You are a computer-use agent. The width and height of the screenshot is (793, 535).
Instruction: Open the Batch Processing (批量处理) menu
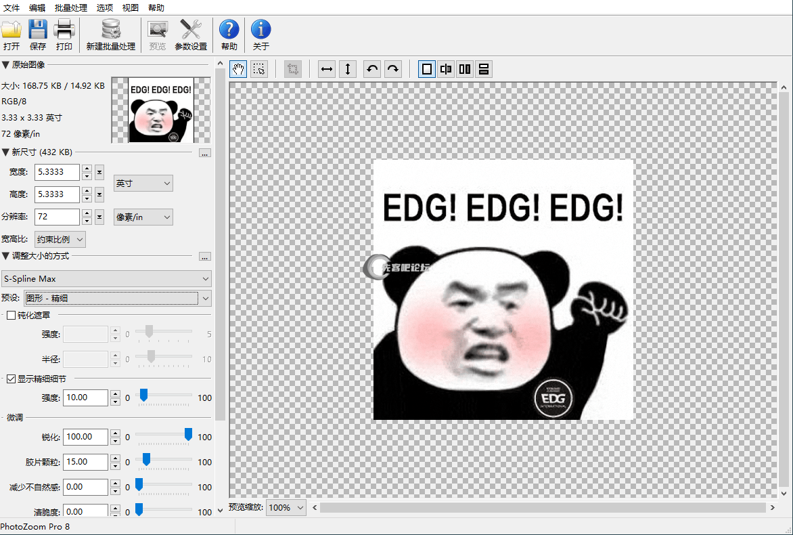coord(70,8)
